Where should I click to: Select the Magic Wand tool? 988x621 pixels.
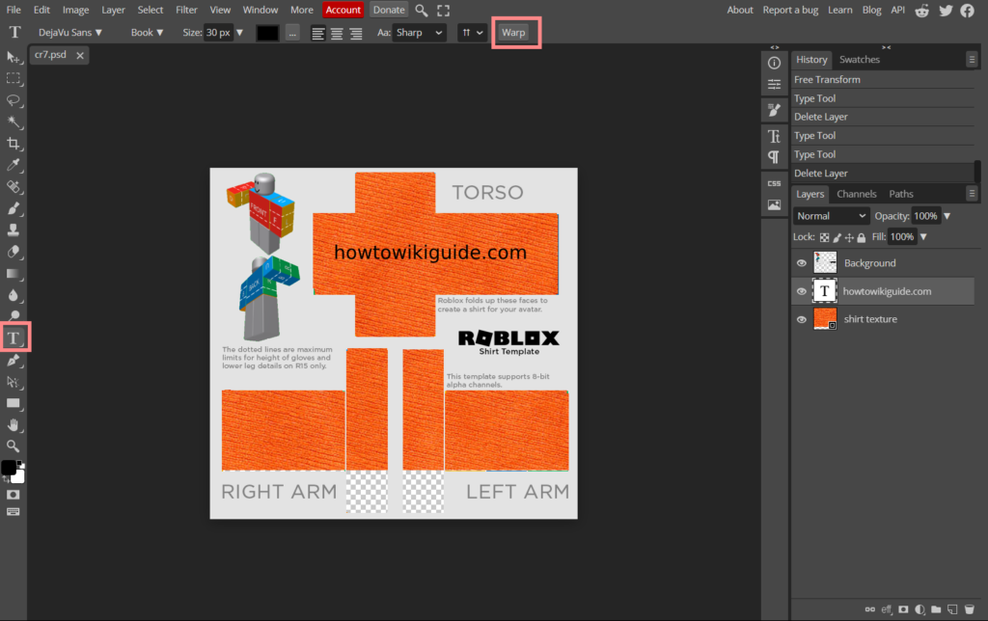[13, 122]
